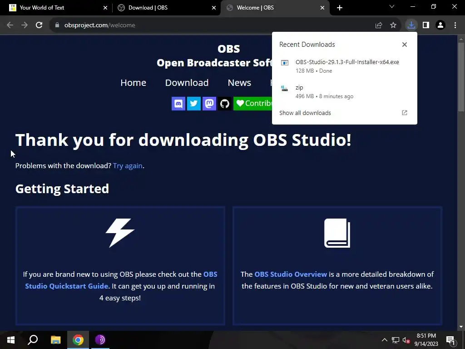The image size is (465, 349).
Task: Close the Welcome | OBS tab
Action: (322, 8)
